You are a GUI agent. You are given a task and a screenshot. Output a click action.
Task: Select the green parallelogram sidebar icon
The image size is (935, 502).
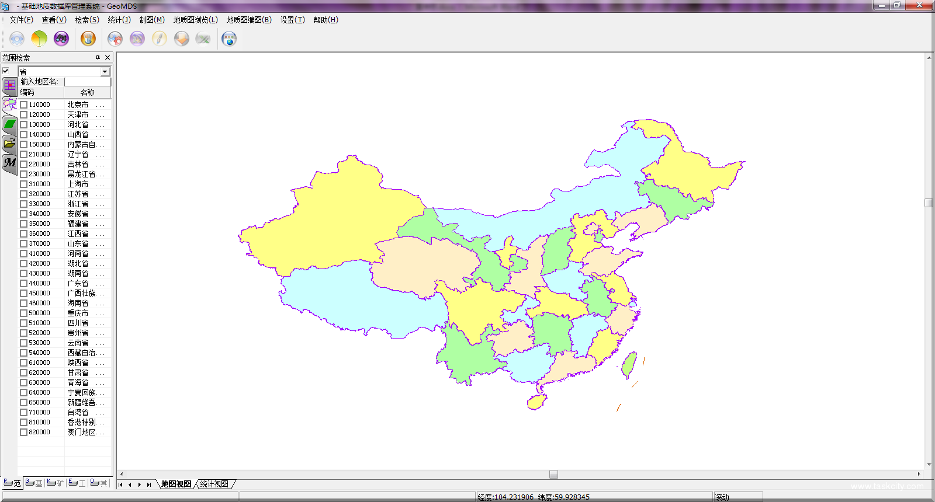[9, 124]
